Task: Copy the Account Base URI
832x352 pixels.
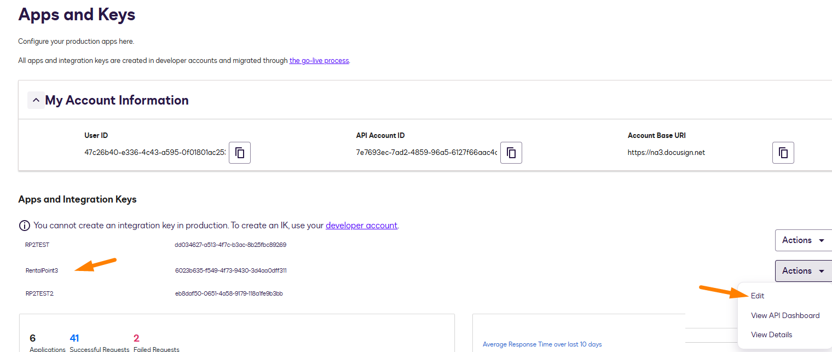Action: [783, 153]
